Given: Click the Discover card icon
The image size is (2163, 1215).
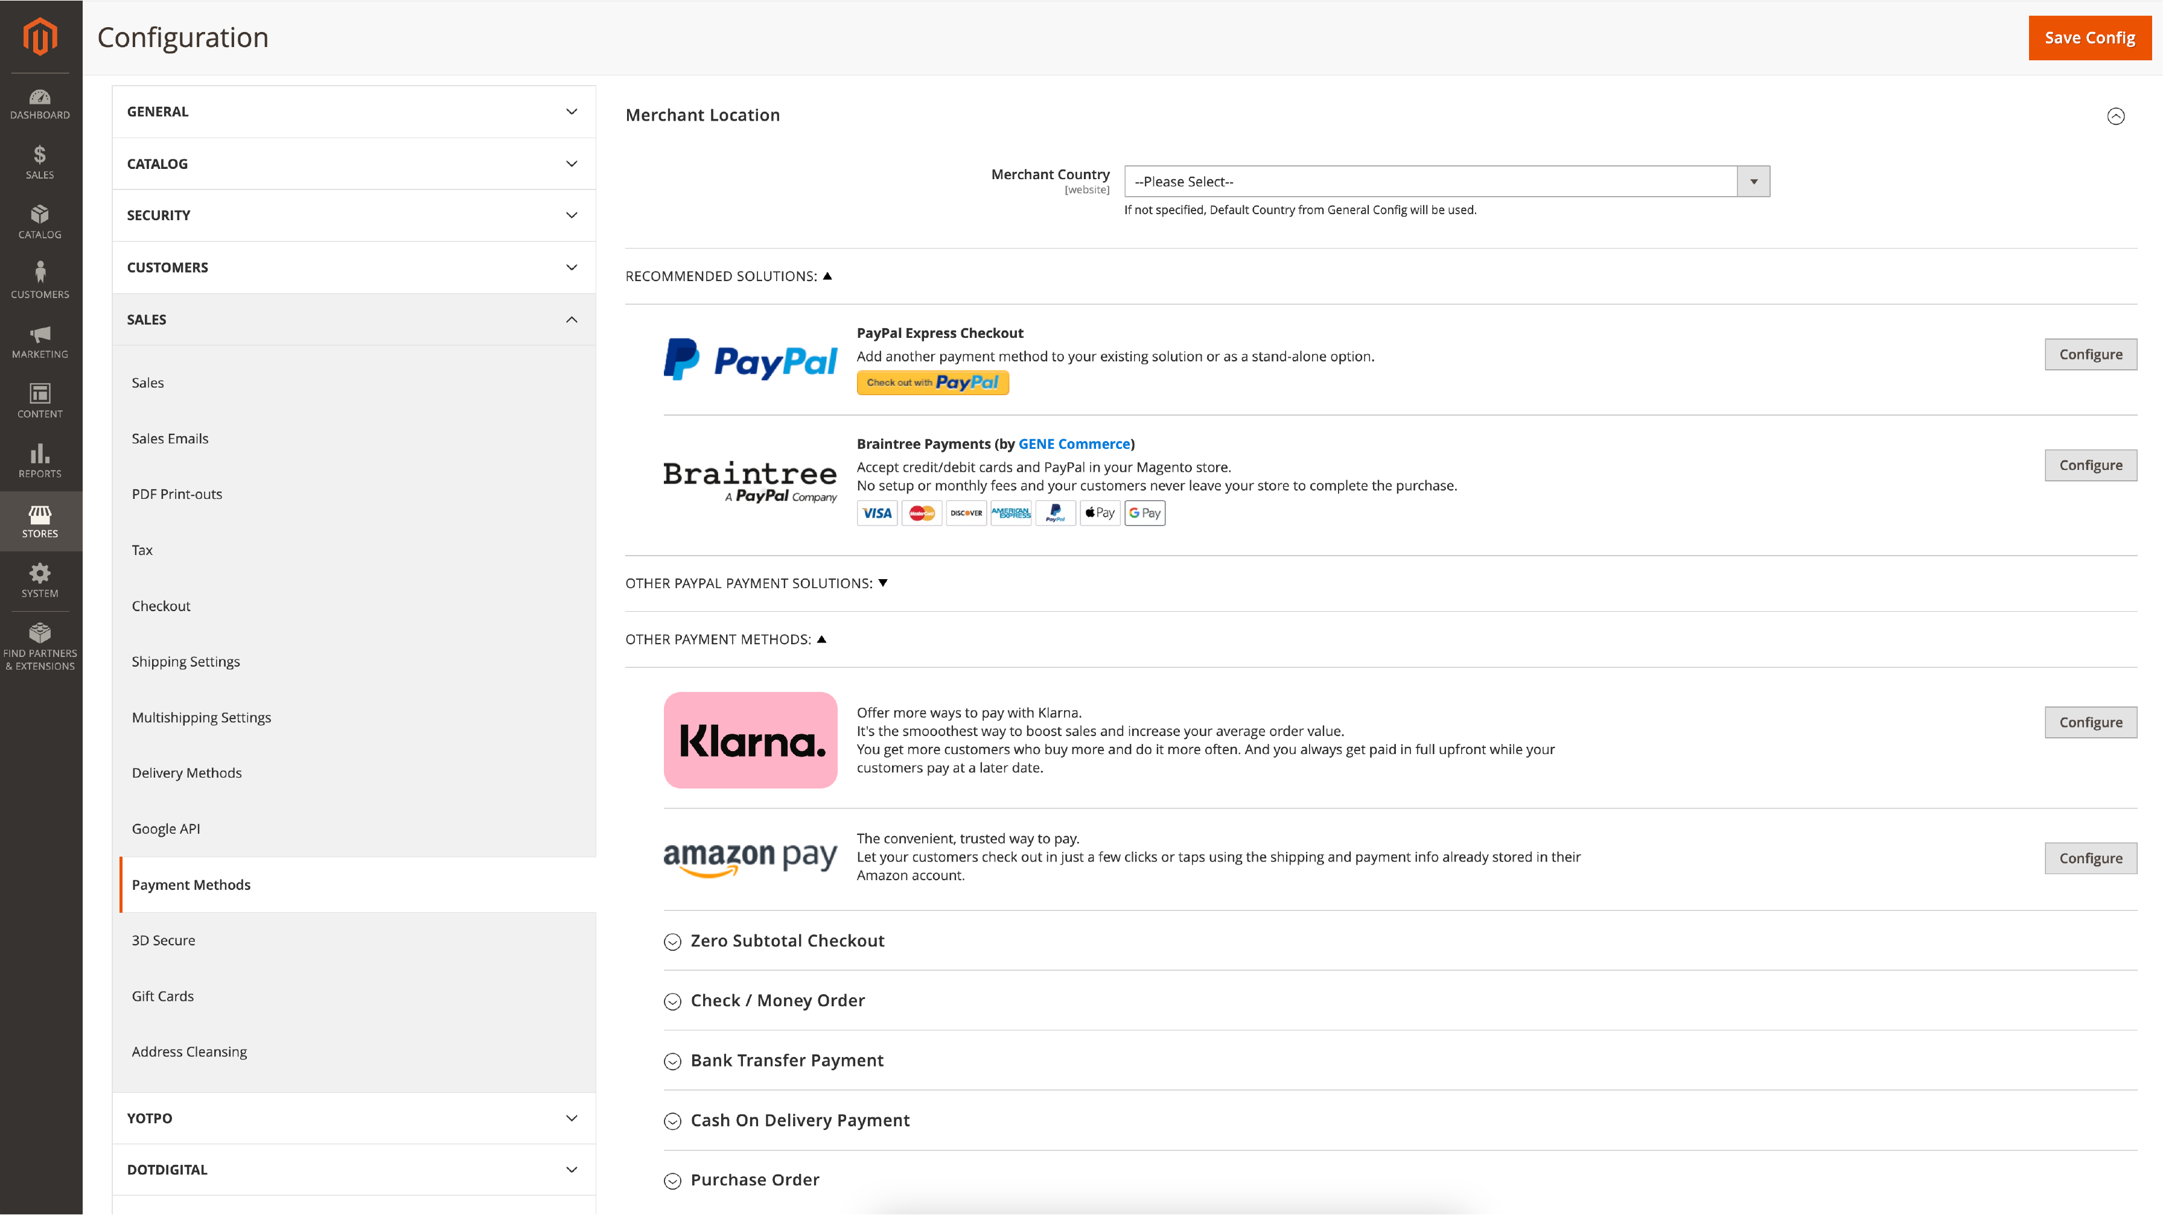Looking at the screenshot, I should [966, 513].
